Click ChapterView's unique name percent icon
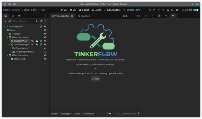The width and height of the screenshot is (202, 119). click(x=32, y=41)
